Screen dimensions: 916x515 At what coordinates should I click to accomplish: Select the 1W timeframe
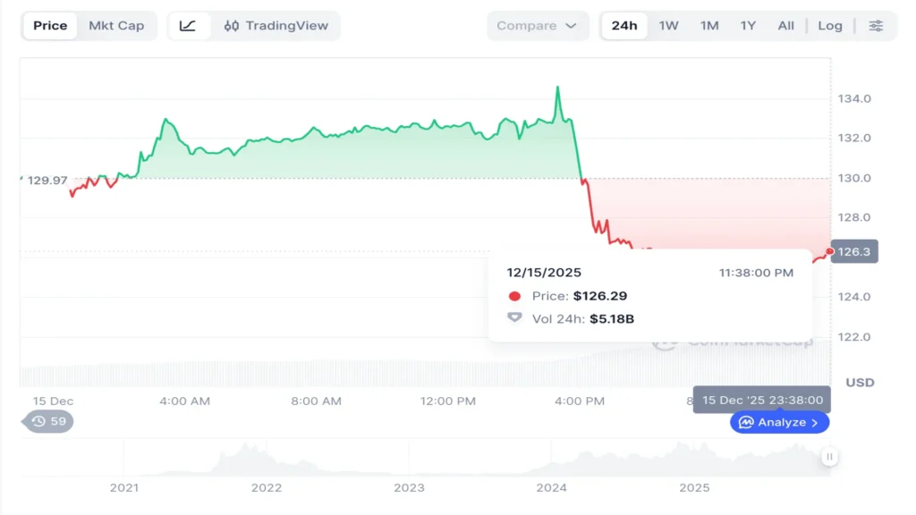coord(666,26)
